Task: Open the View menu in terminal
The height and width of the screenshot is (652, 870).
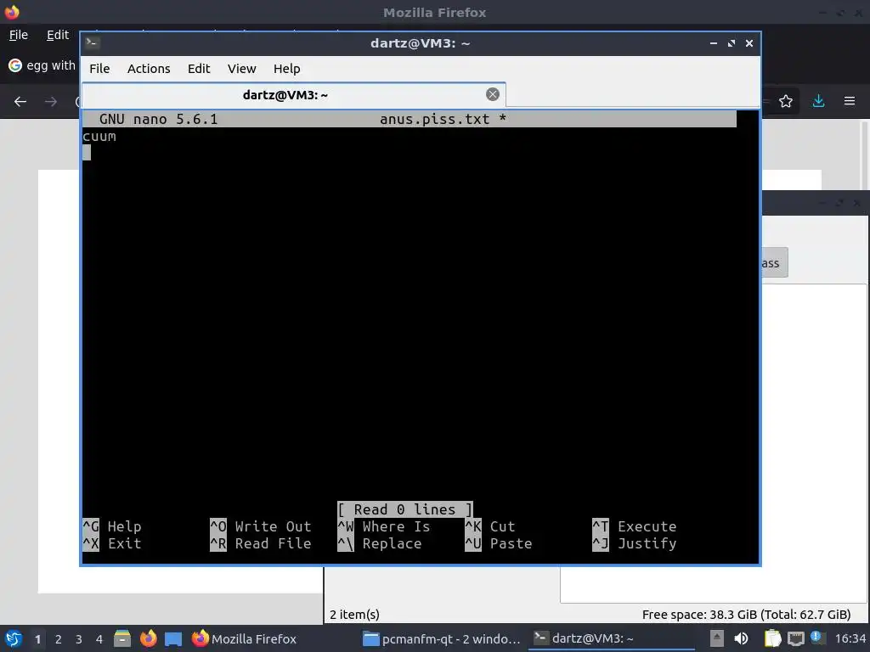Action: (x=242, y=69)
